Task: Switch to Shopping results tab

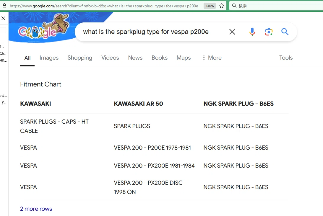Action: pyautogui.click(x=80, y=58)
